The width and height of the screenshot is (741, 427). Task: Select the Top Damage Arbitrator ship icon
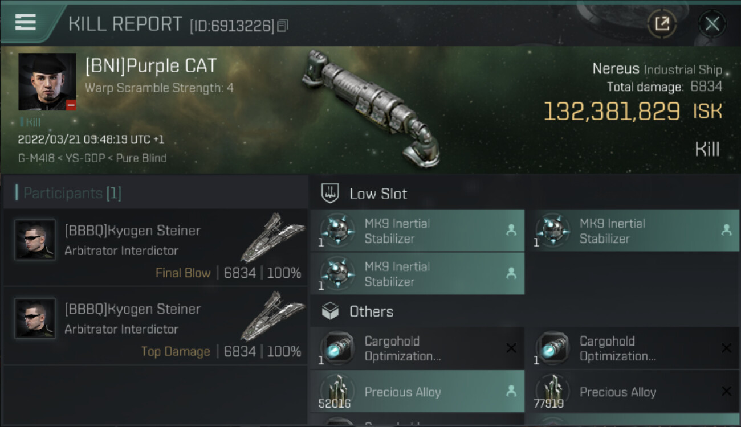[x=272, y=317]
